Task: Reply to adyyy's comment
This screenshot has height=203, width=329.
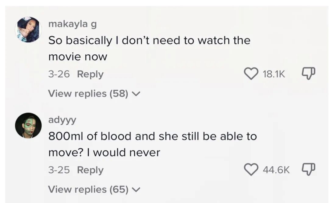Action: click(90, 170)
